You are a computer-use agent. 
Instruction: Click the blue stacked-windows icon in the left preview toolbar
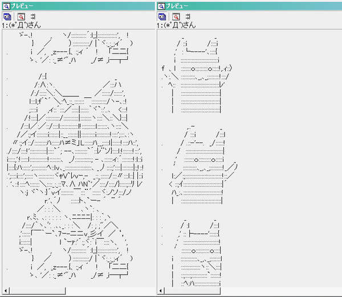[x=7, y=17]
